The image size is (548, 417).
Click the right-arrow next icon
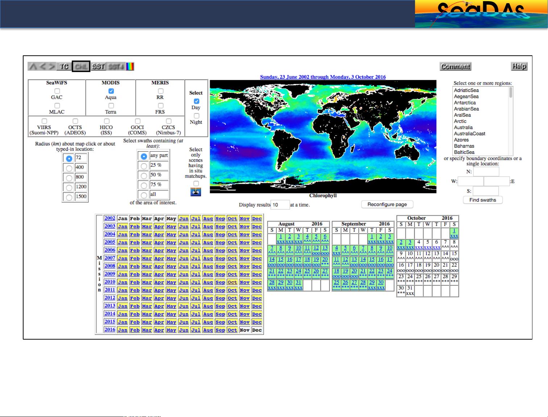[x=52, y=67]
